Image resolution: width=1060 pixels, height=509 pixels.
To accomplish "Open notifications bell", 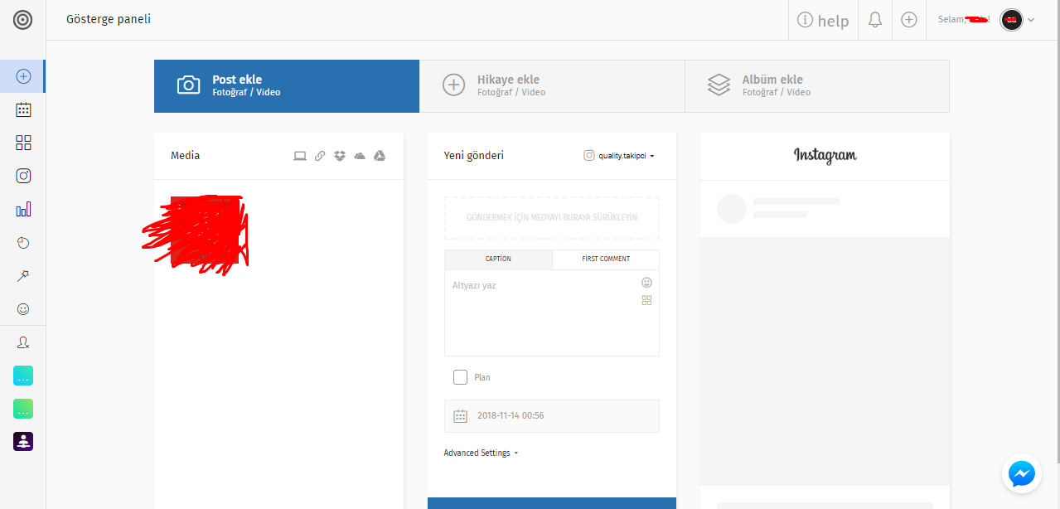I will (875, 20).
